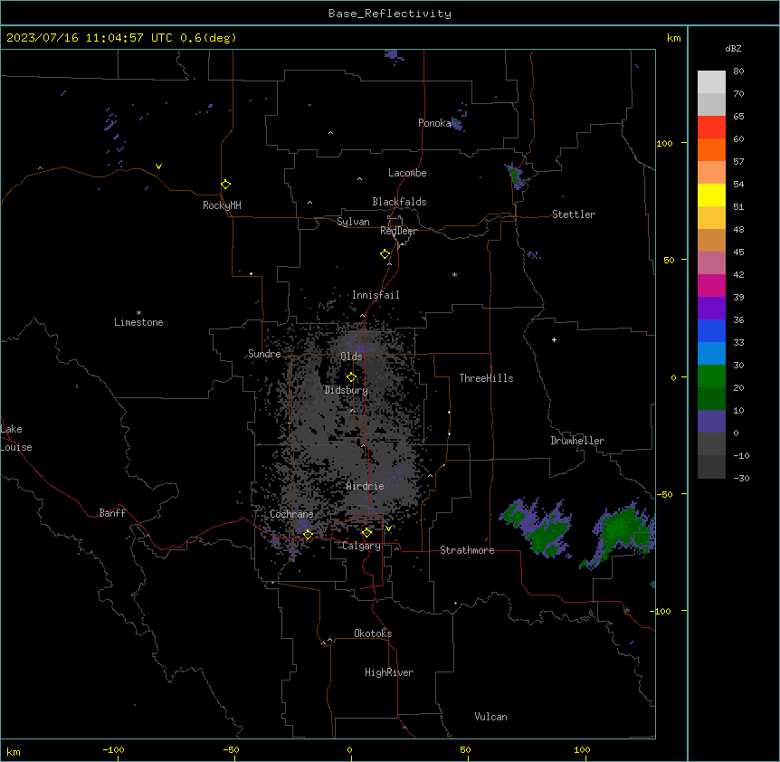The height and width of the screenshot is (762, 780).
Task: Click the dBZ legend heading
Action: click(733, 48)
